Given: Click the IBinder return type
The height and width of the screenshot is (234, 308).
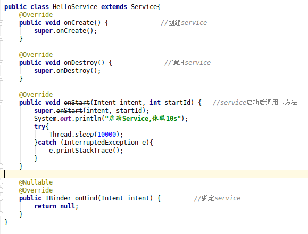Looking at the screenshot, I should (x=58, y=198).
